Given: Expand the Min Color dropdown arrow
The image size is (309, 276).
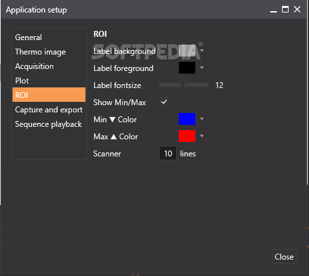Looking at the screenshot, I should tap(202, 119).
